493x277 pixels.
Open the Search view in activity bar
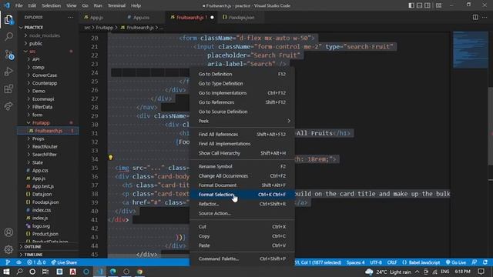click(8, 37)
